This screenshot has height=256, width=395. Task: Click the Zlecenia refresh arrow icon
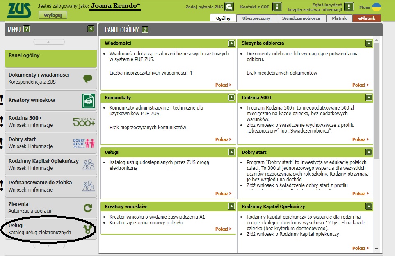[x=87, y=208]
